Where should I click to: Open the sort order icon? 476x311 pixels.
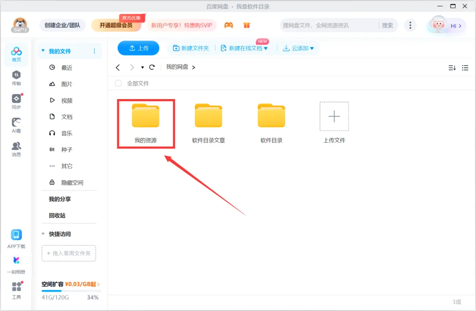point(452,68)
